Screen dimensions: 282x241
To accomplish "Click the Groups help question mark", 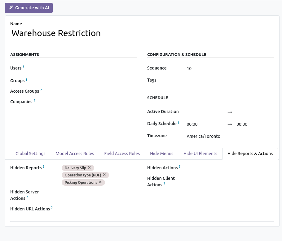I will pyautogui.click(x=27, y=79).
